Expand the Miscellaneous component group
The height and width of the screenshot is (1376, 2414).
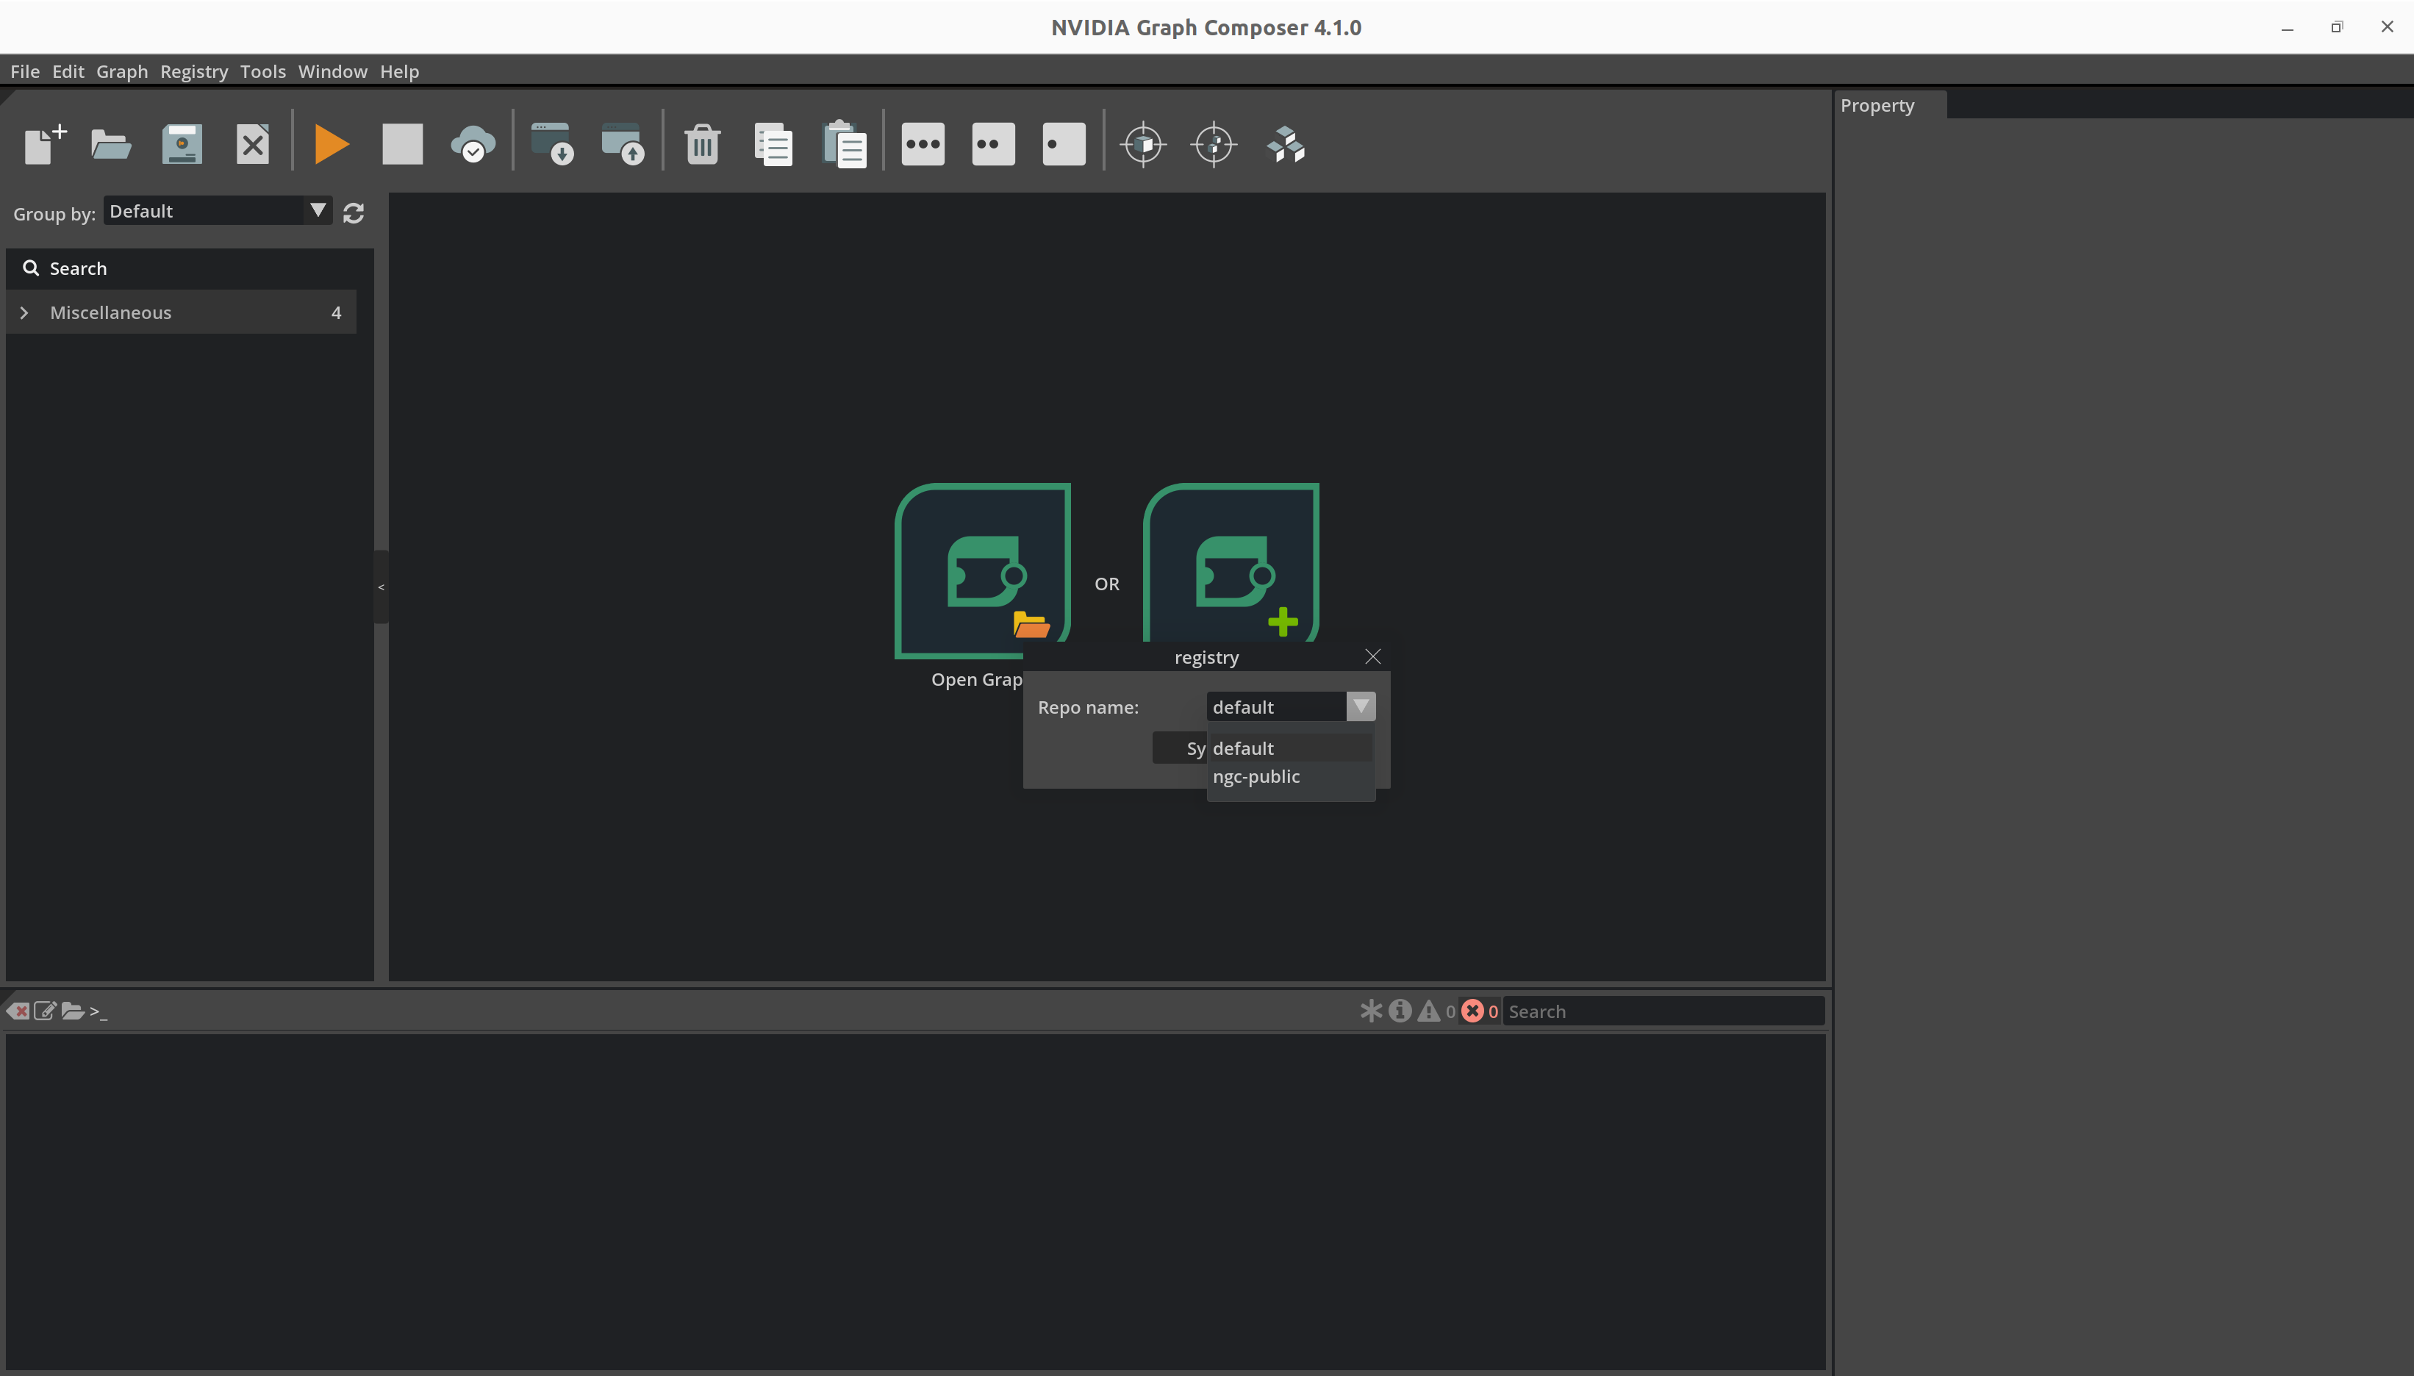point(24,312)
